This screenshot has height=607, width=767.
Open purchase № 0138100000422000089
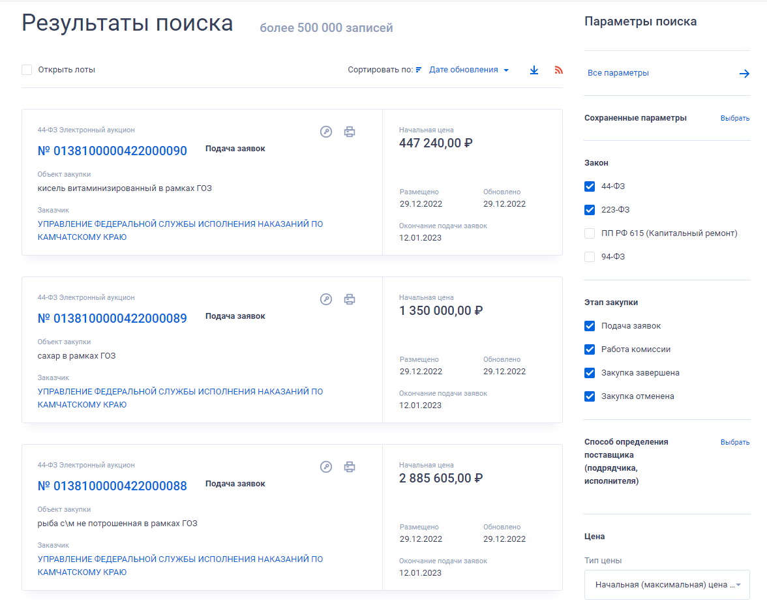[112, 318]
